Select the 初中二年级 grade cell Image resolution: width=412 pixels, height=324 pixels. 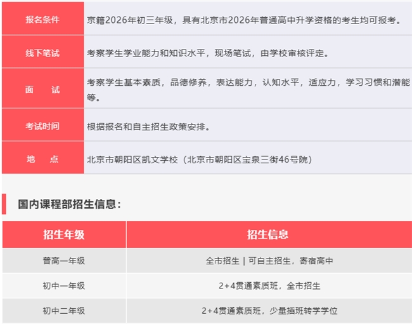point(64,311)
